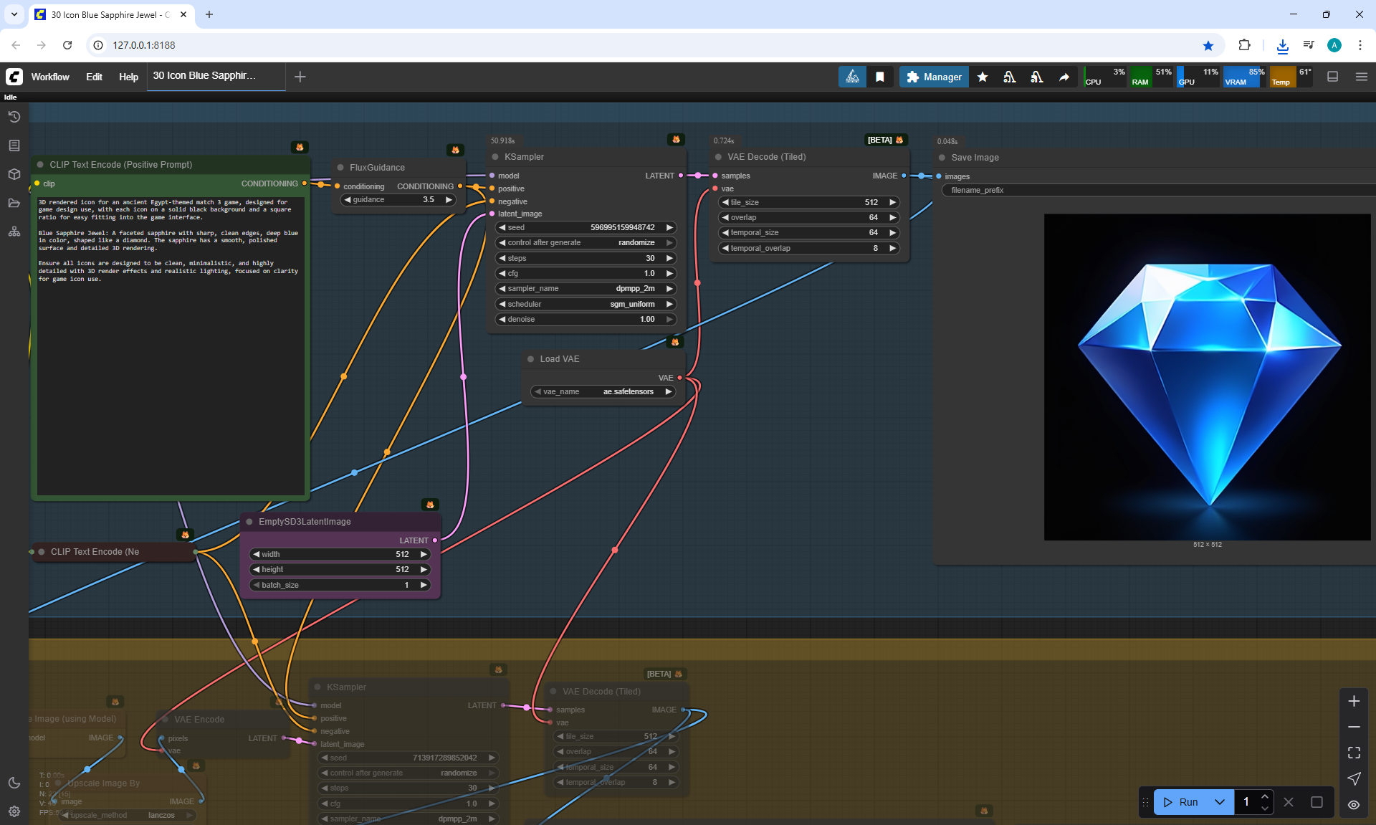Open the Run button dropdown arrow
The height and width of the screenshot is (825, 1376).
pos(1220,802)
